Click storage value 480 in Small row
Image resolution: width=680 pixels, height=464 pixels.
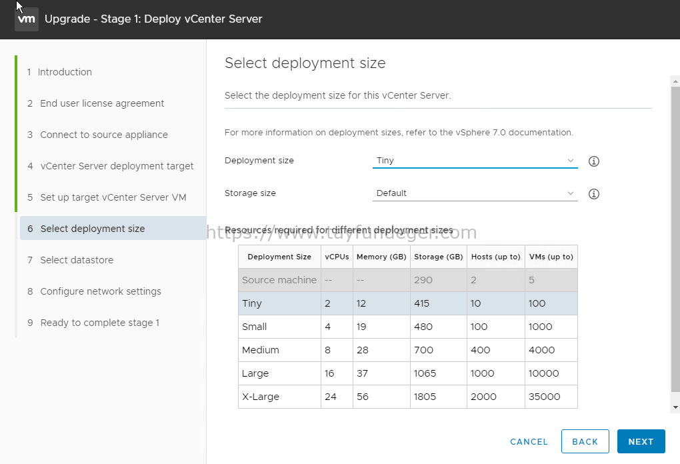(x=423, y=327)
